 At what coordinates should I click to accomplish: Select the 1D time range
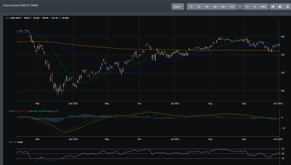click(x=191, y=6)
